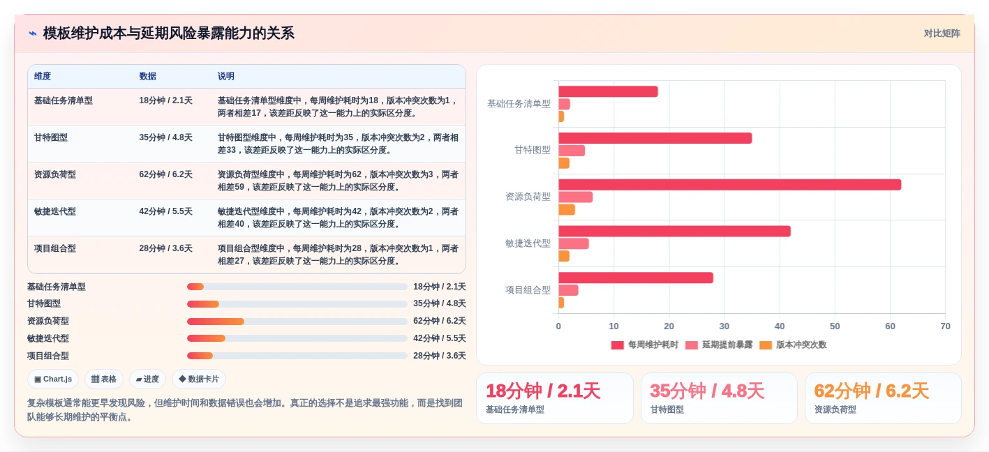Click the footer paragraph starting 复杂模板通常

coord(245,410)
